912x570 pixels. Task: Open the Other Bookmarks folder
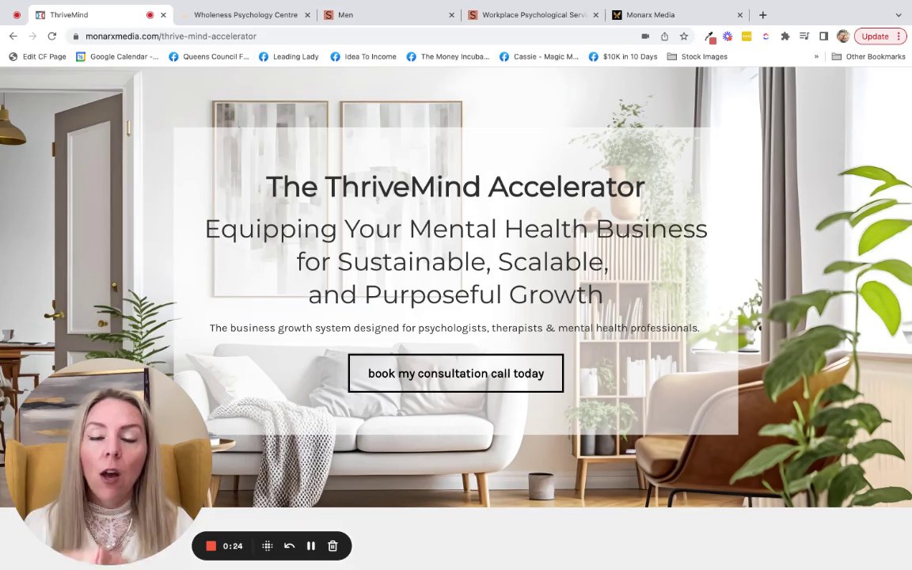tap(868, 56)
